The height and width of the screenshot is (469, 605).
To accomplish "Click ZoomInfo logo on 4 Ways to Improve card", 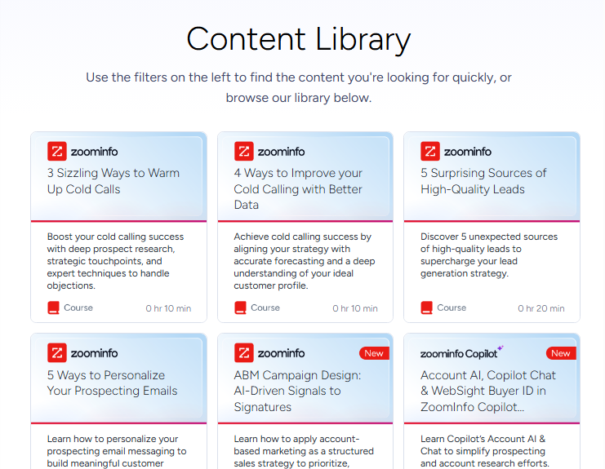I will coord(269,151).
